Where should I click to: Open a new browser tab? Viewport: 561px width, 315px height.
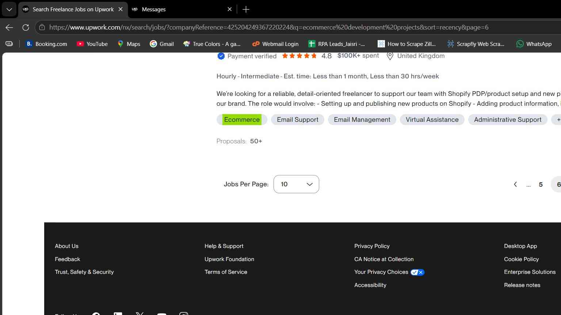point(246,9)
